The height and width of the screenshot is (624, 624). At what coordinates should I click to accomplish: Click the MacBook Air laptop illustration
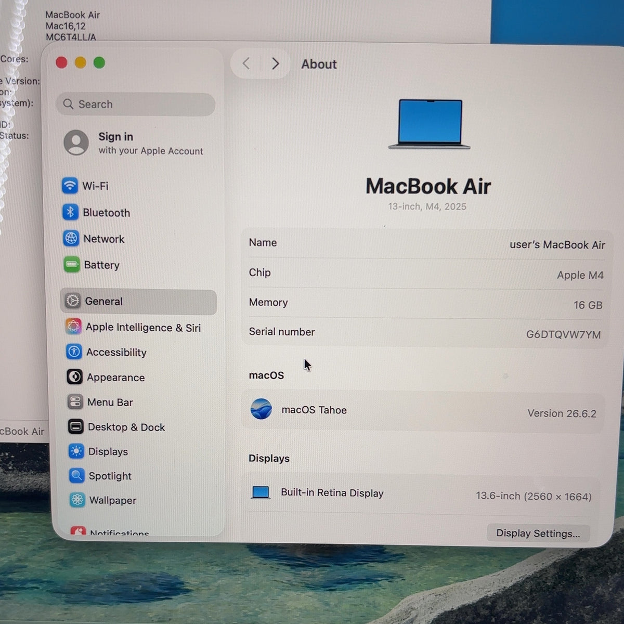[x=430, y=124]
